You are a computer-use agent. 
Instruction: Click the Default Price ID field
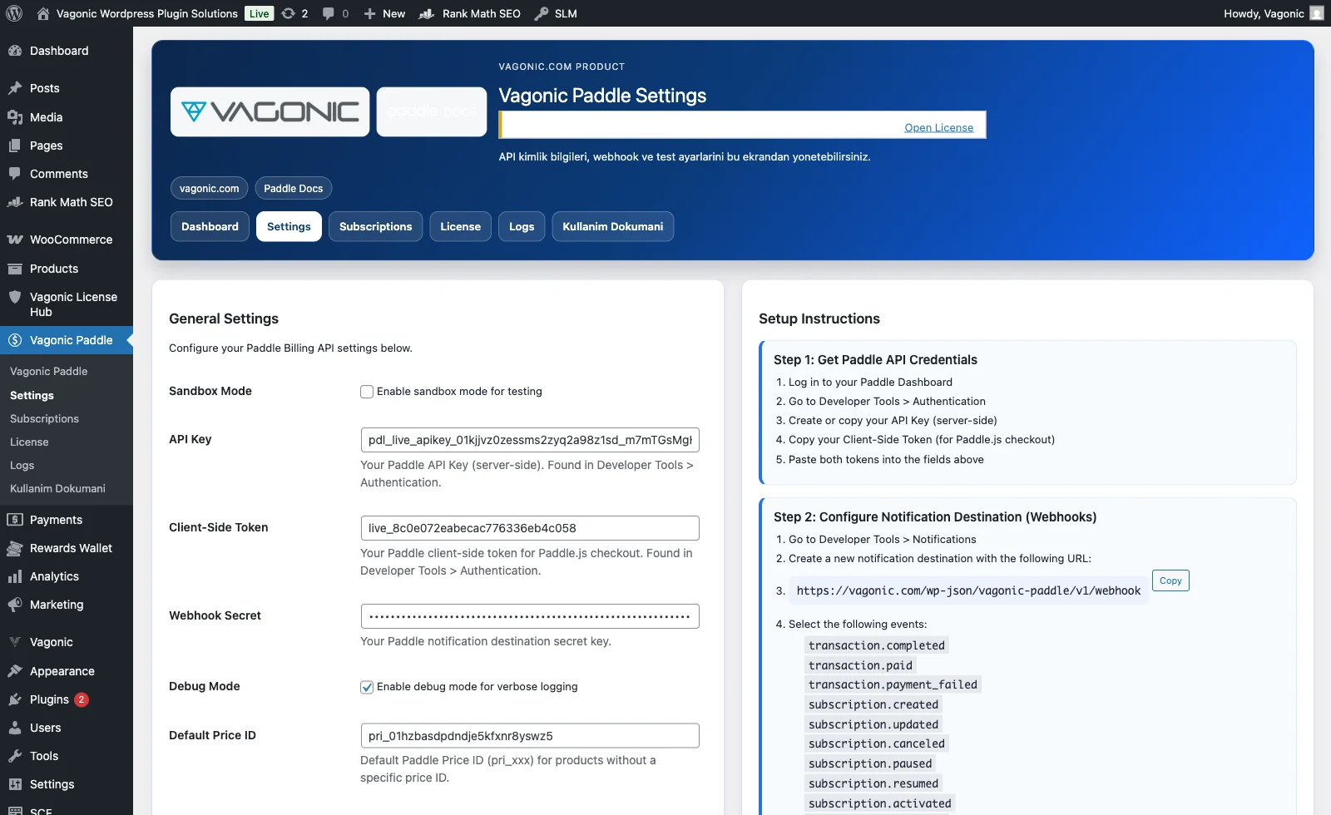[x=530, y=736]
